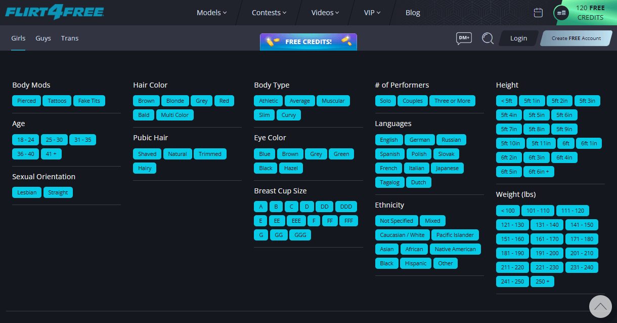Toggle the Green eye color filter
Screen dimensions: 617x323
[341, 154]
